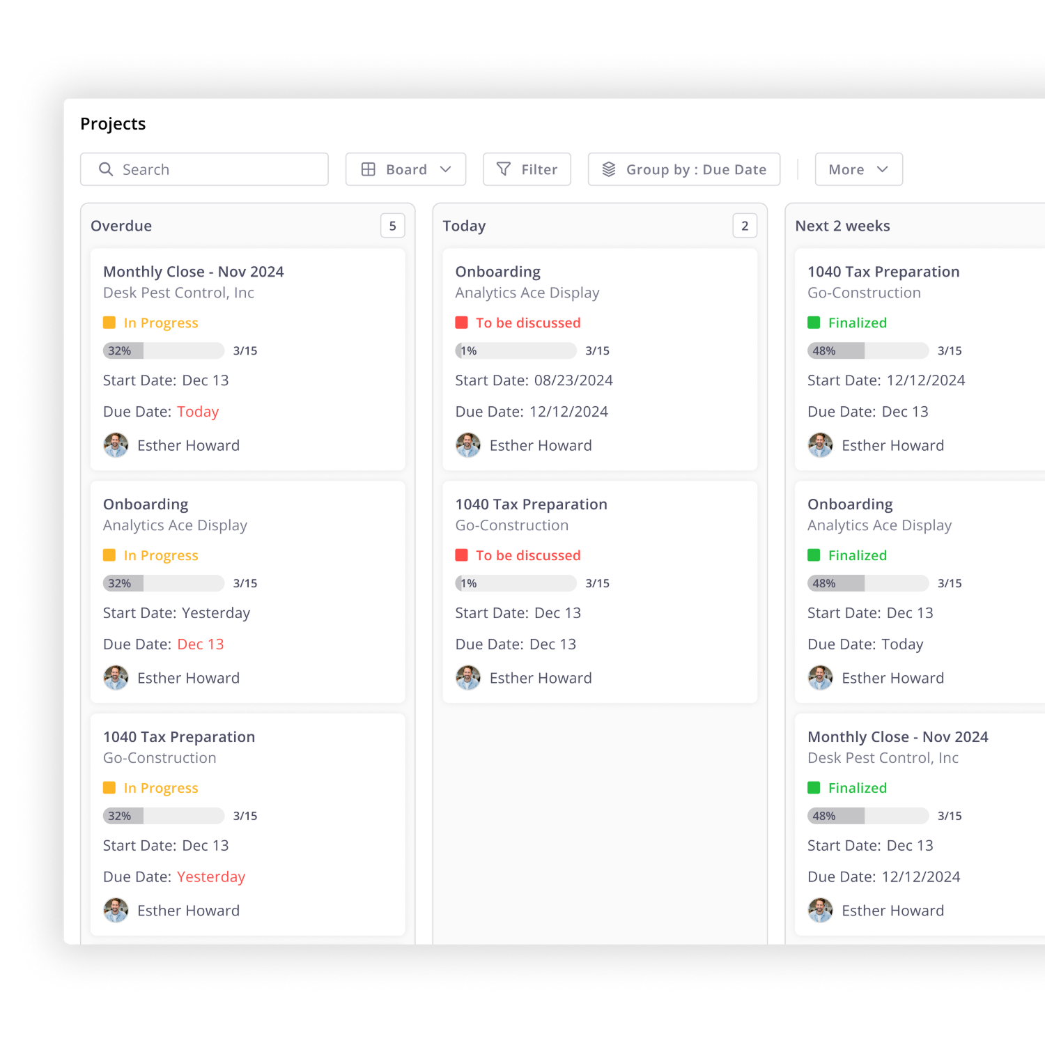The image size is (1045, 1043).
Task: Open Onboarding project in Next 2 weeks
Action: coord(850,504)
